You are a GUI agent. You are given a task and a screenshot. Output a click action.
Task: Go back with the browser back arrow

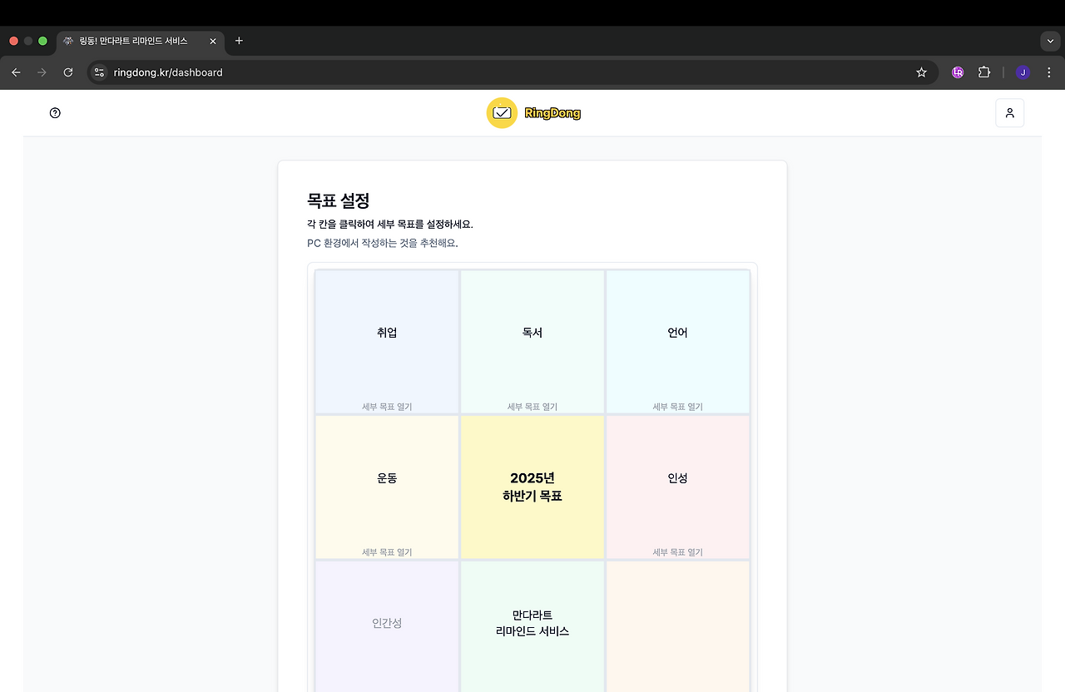click(x=16, y=72)
